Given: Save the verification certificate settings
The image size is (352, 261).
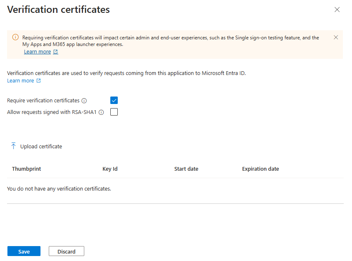Looking at the screenshot, I should point(24,251).
